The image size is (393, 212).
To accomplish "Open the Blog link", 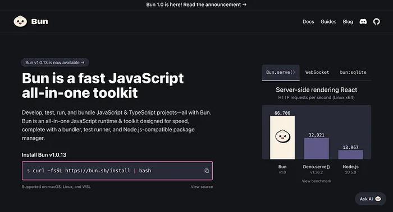I will click(x=348, y=22).
